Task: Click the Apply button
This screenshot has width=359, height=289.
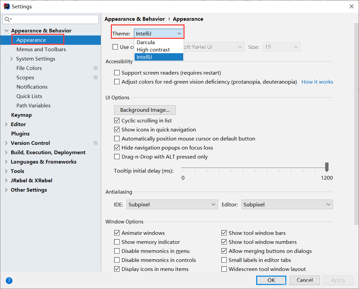Action: coord(338,280)
